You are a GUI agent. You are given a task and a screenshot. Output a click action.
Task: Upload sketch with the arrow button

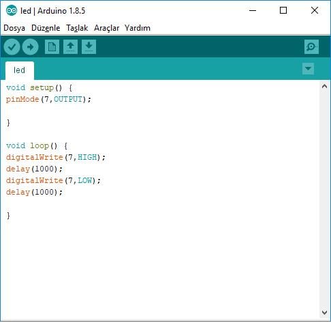(x=30, y=47)
